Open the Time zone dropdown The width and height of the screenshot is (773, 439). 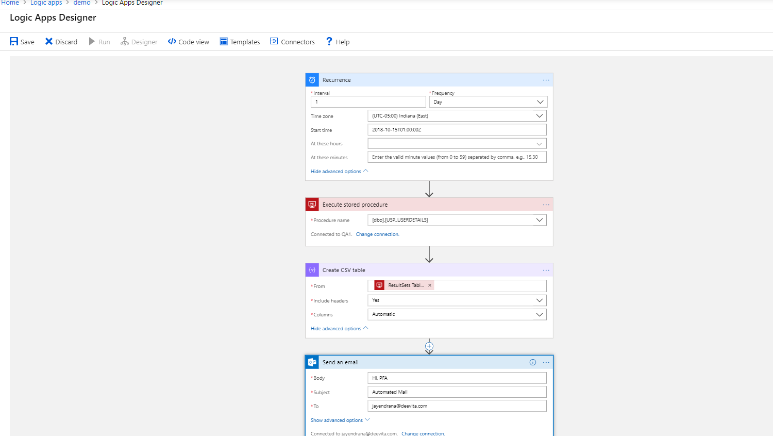point(457,116)
